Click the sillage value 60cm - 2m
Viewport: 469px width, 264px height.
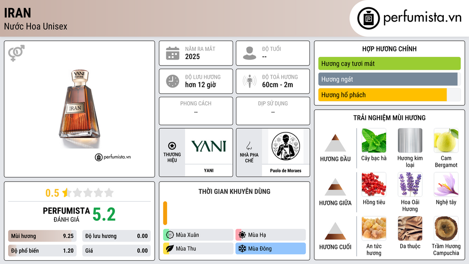[x=278, y=85]
